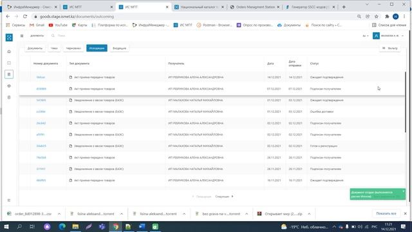Open document number dated 16.11.2021
This screenshot has width=412, height=232.
click(41, 180)
